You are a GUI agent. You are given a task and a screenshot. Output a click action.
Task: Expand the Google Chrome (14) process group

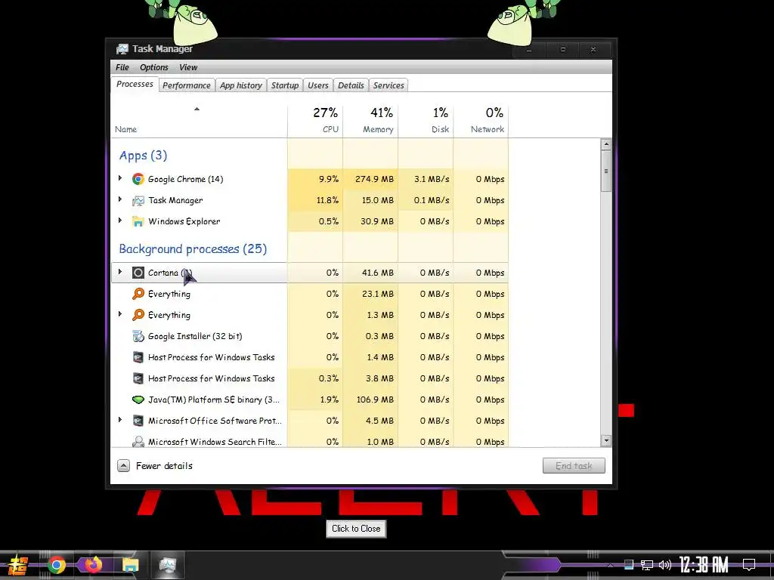coord(120,178)
